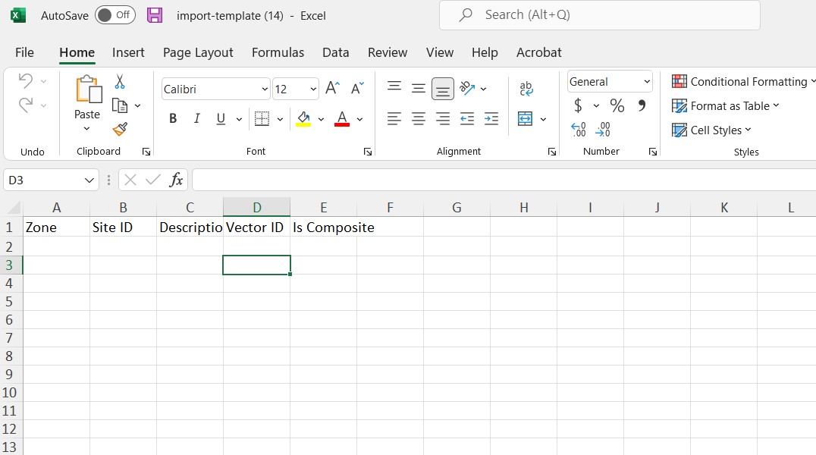Open Conditional Formatting options

point(742,81)
